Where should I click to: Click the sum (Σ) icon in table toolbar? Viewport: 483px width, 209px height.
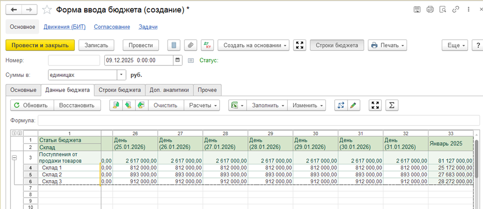tap(392, 105)
